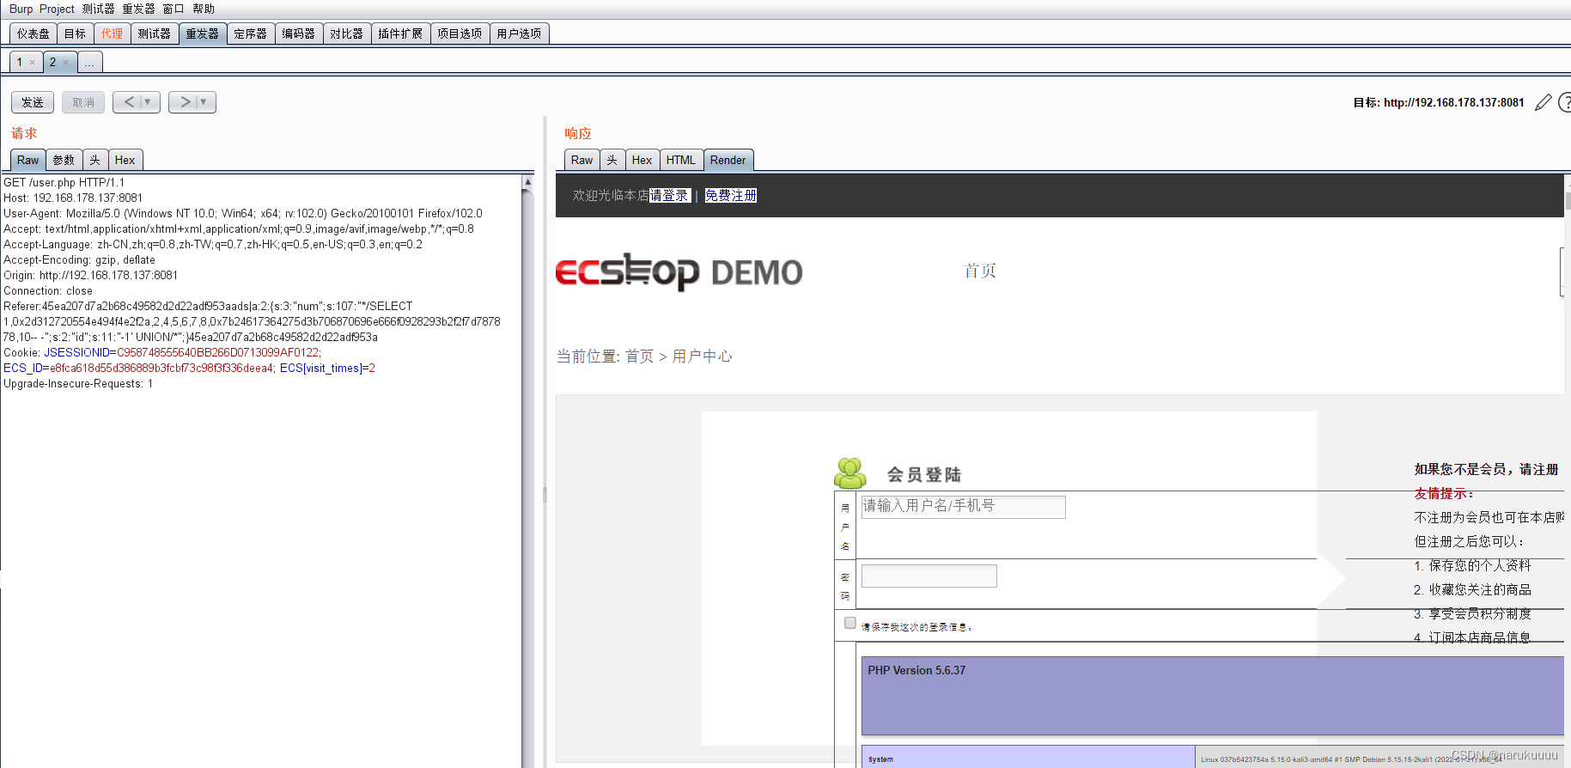The image size is (1571, 768).
Task: Click the 首页 navigation link
Action: click(980, 271)
